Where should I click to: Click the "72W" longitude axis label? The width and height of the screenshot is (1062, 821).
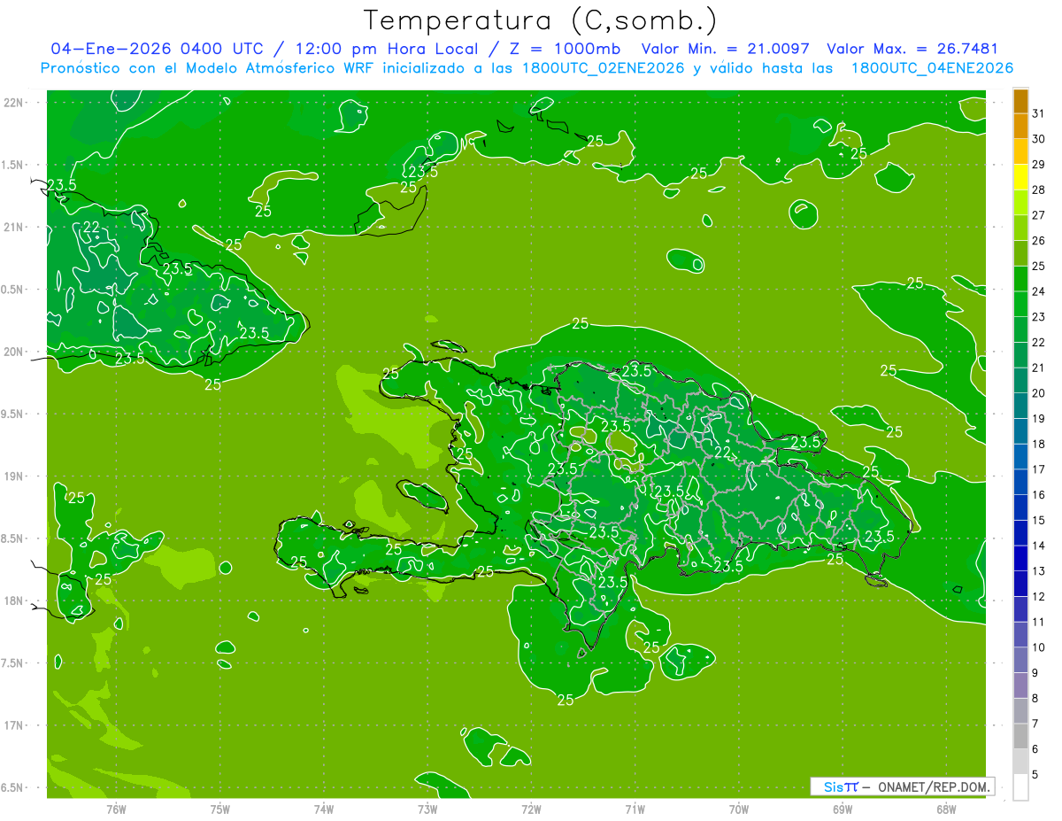531,809
